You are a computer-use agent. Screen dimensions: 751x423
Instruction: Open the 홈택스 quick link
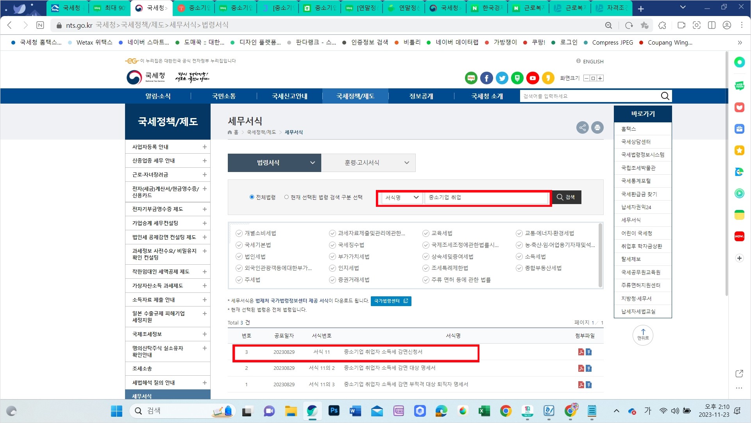click(x=628, y=128)
